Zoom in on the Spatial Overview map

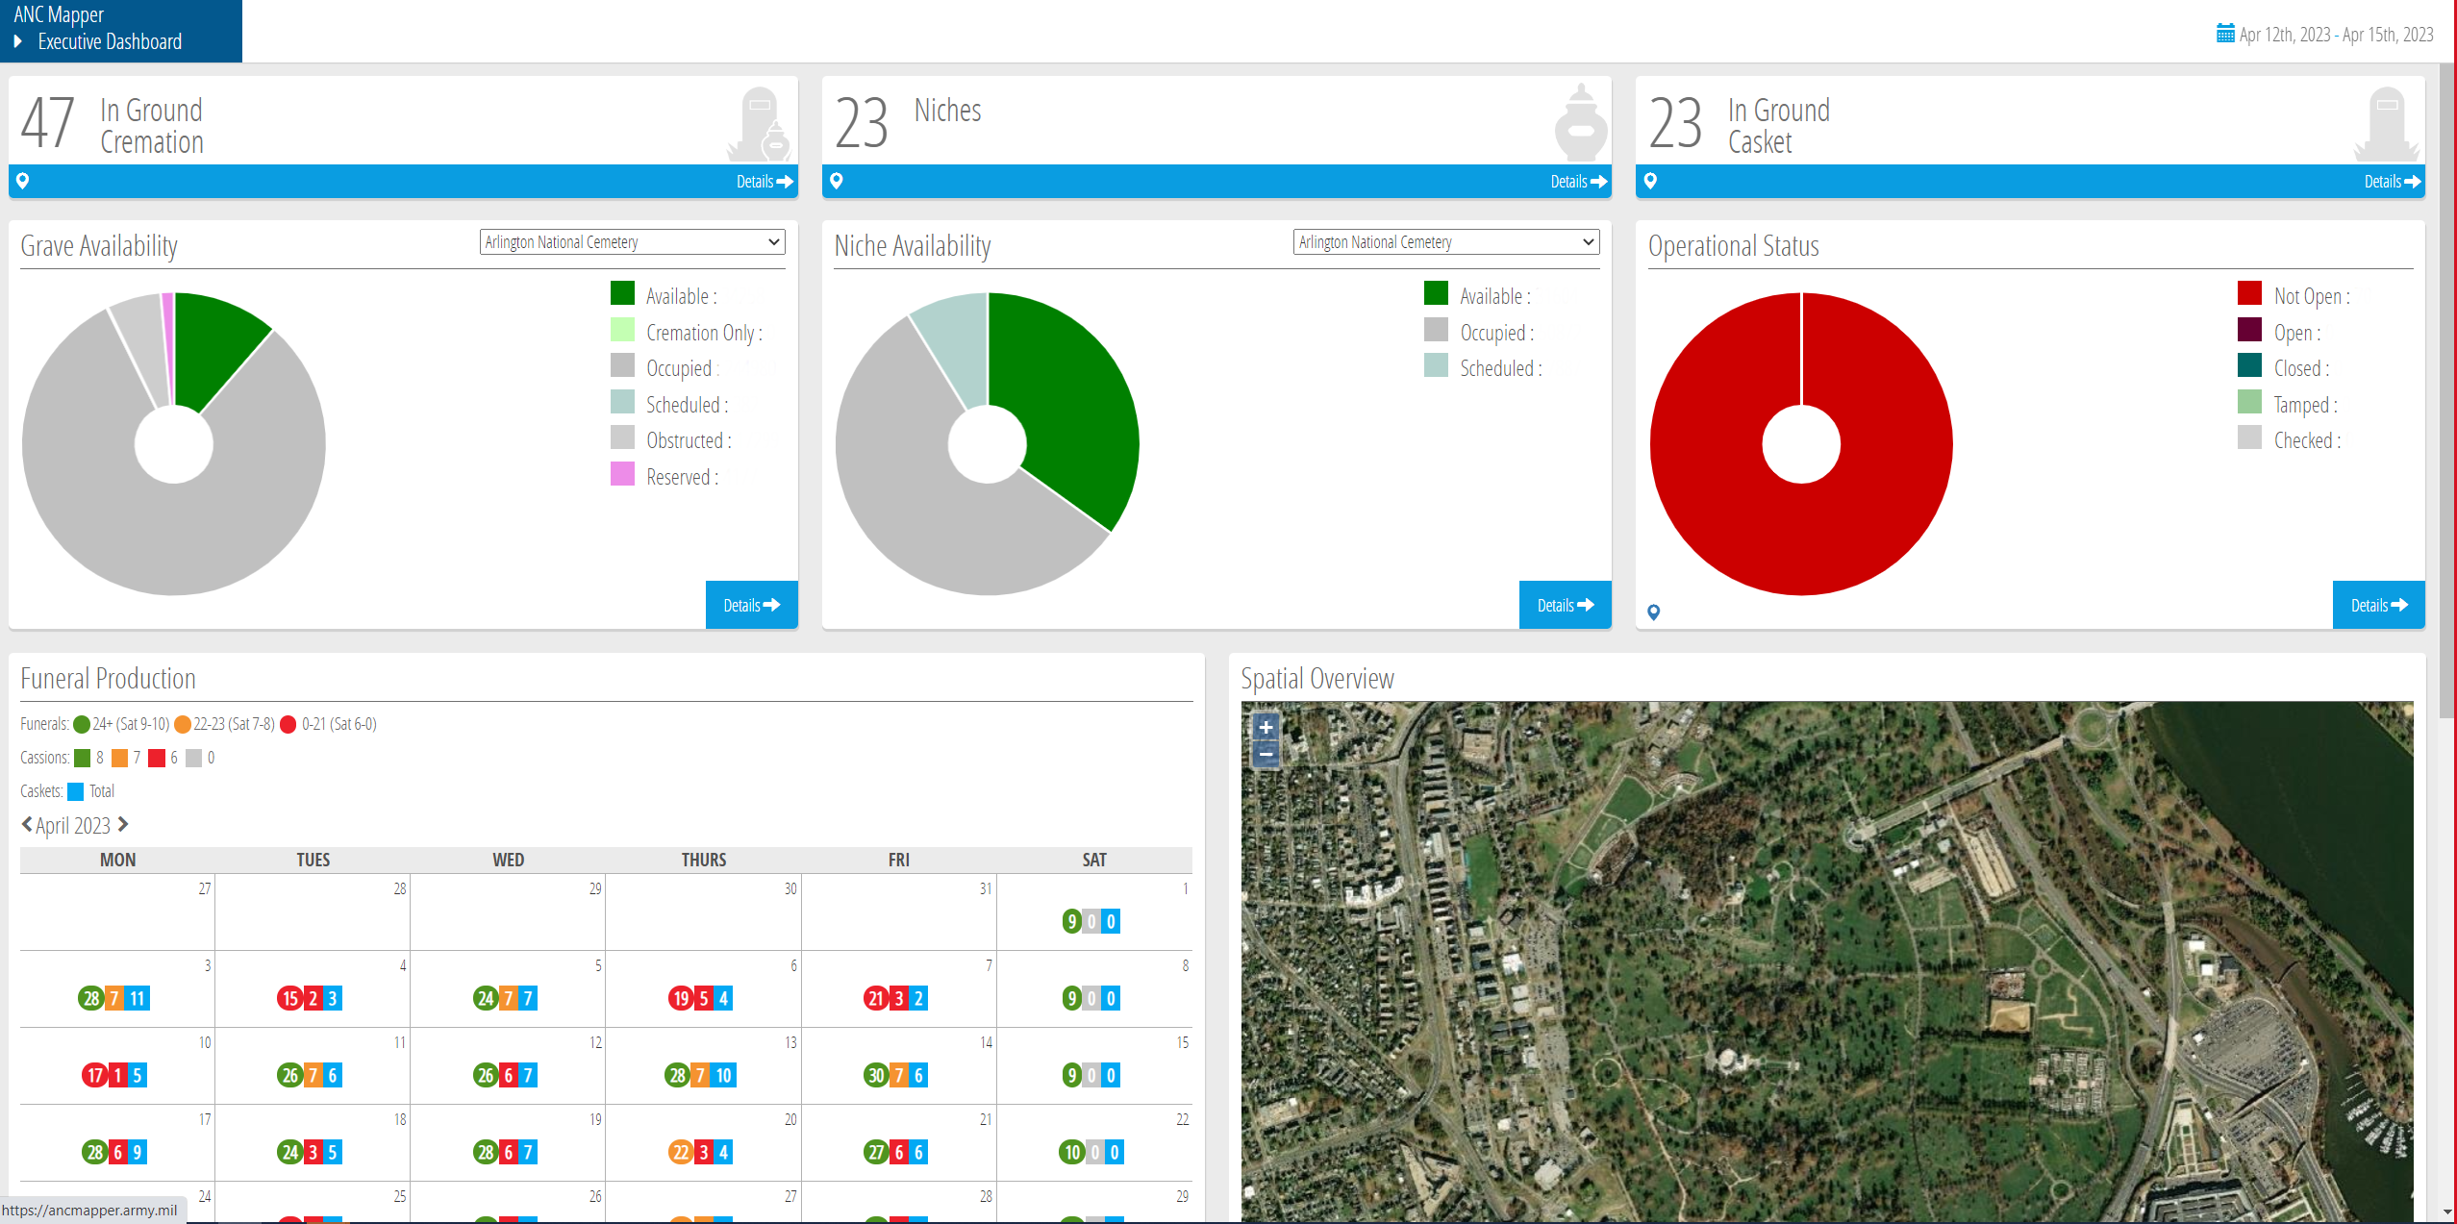(x=1266, y=728)
